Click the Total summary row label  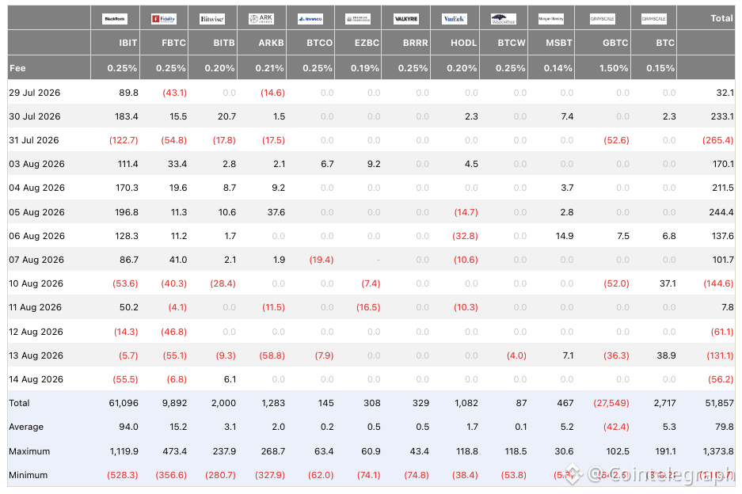tap(19, 403)
